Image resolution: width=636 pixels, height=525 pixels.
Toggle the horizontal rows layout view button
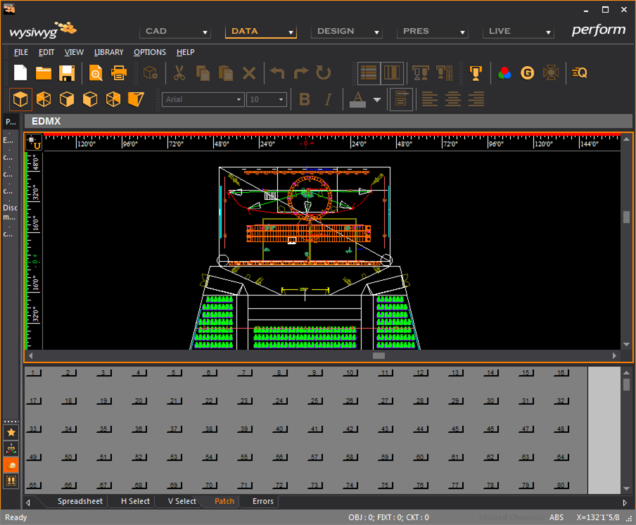[x=368, y=72]
